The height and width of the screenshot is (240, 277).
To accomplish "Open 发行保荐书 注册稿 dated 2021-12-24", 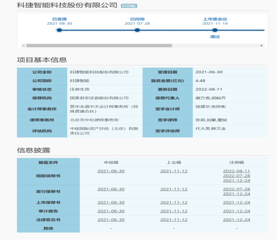I will 237,194.
